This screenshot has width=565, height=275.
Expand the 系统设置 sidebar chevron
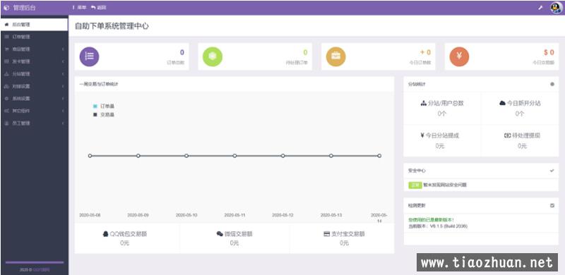click(63, 99)
